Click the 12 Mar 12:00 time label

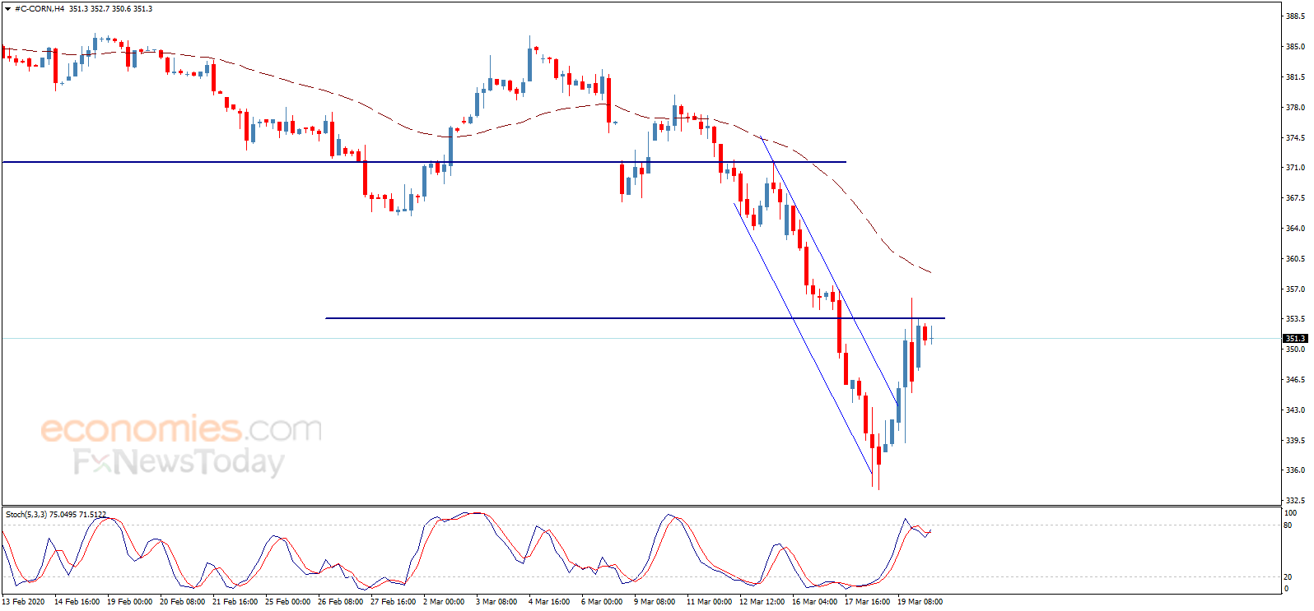click(x=762, y=602)
